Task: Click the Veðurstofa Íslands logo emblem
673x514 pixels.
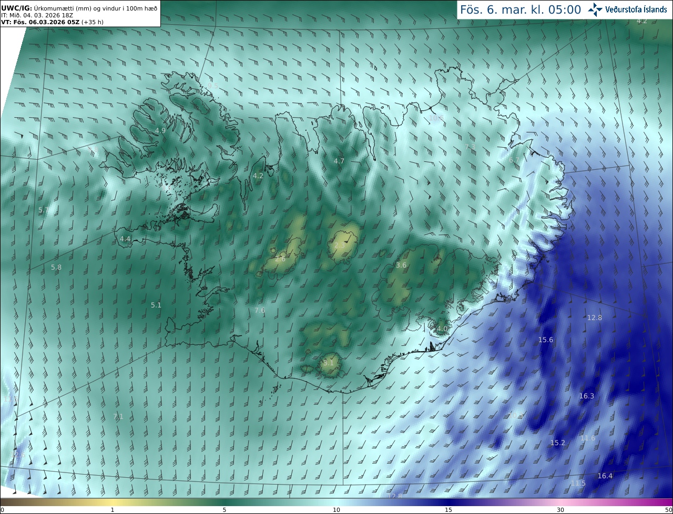Action: [595, 9]
